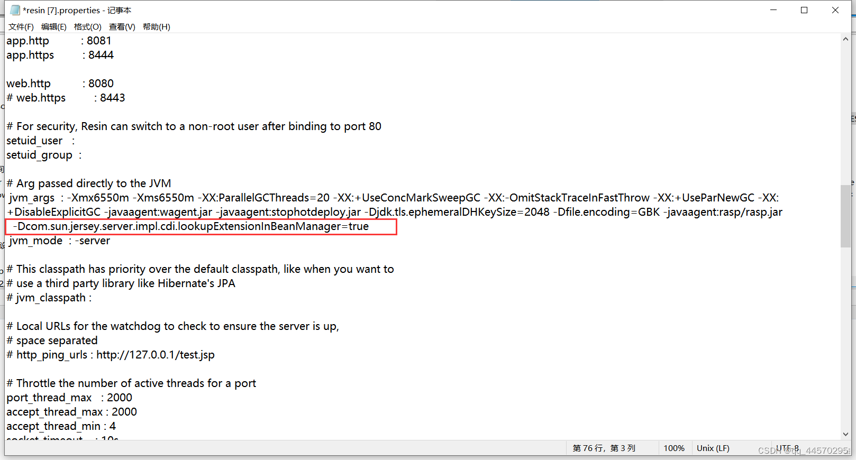Click the scrollbar down arrow
856x460 pixels.
point(845,434)
